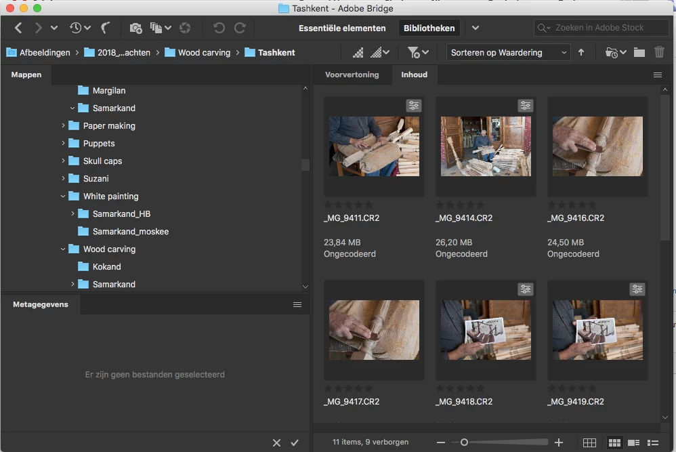Click the trash delete icon
The height and width of the screenshot is (452, 676).
[659, 52]
